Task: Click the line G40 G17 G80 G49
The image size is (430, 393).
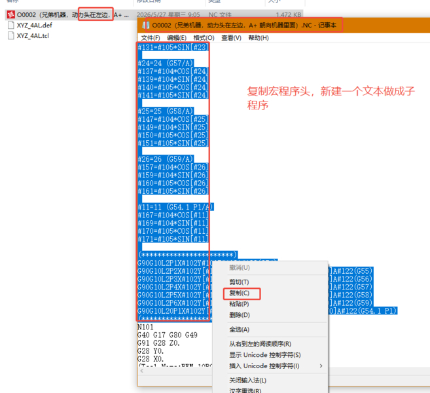Action: point(168,335)
